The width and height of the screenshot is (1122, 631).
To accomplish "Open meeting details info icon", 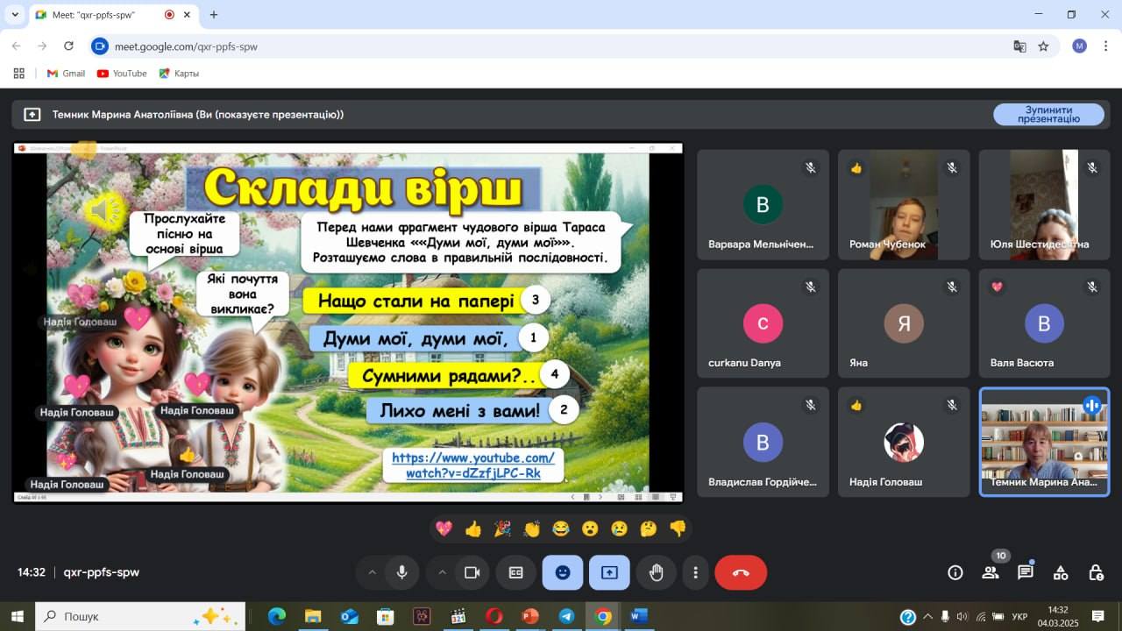I will (955, 572).
